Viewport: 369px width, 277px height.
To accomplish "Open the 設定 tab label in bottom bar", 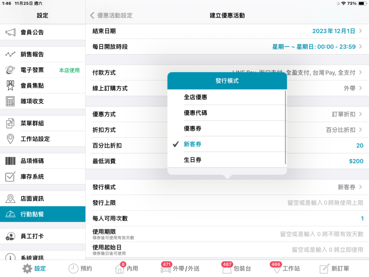I will coord(40,268).
